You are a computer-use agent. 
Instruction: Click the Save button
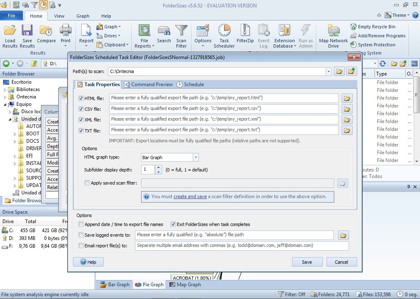pos(307,262)
